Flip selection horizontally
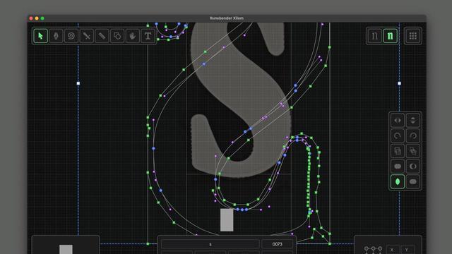452x254 pixels. click(398, 121)
